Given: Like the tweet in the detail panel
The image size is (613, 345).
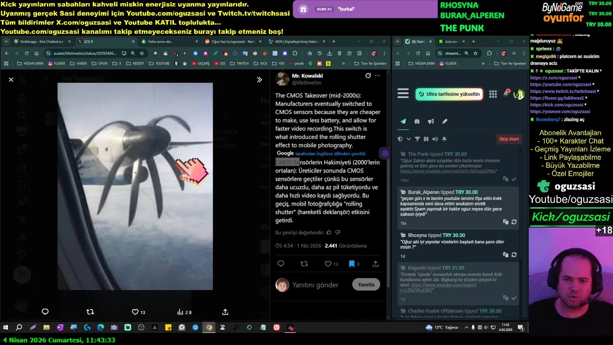Looking at the screenshot, I should point(331,264).
